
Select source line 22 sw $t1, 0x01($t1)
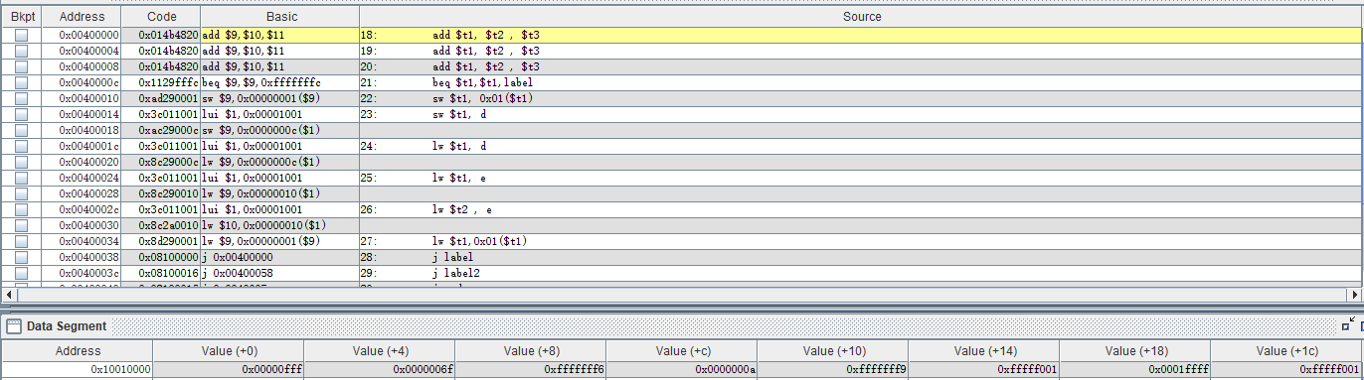[x=861, y=98]
